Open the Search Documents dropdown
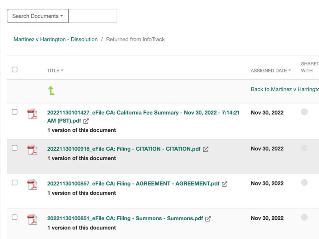319x239 pixels. pos(37,16)
